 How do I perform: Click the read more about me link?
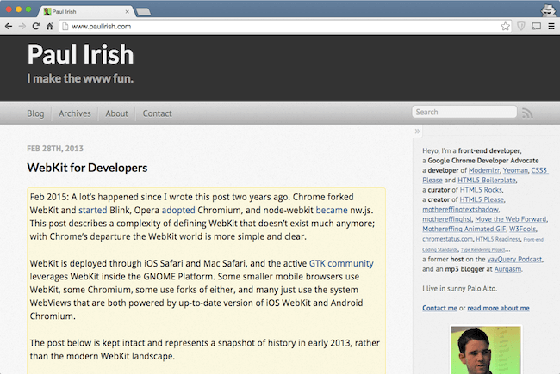click(498, 308)
